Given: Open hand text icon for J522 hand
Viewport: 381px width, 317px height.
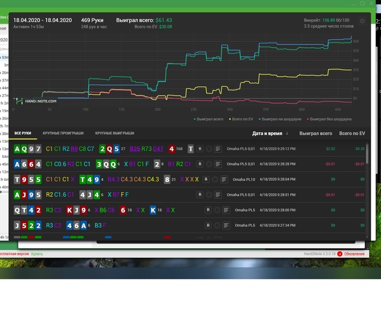Looking at the screenshot, I should pos(226,225).
